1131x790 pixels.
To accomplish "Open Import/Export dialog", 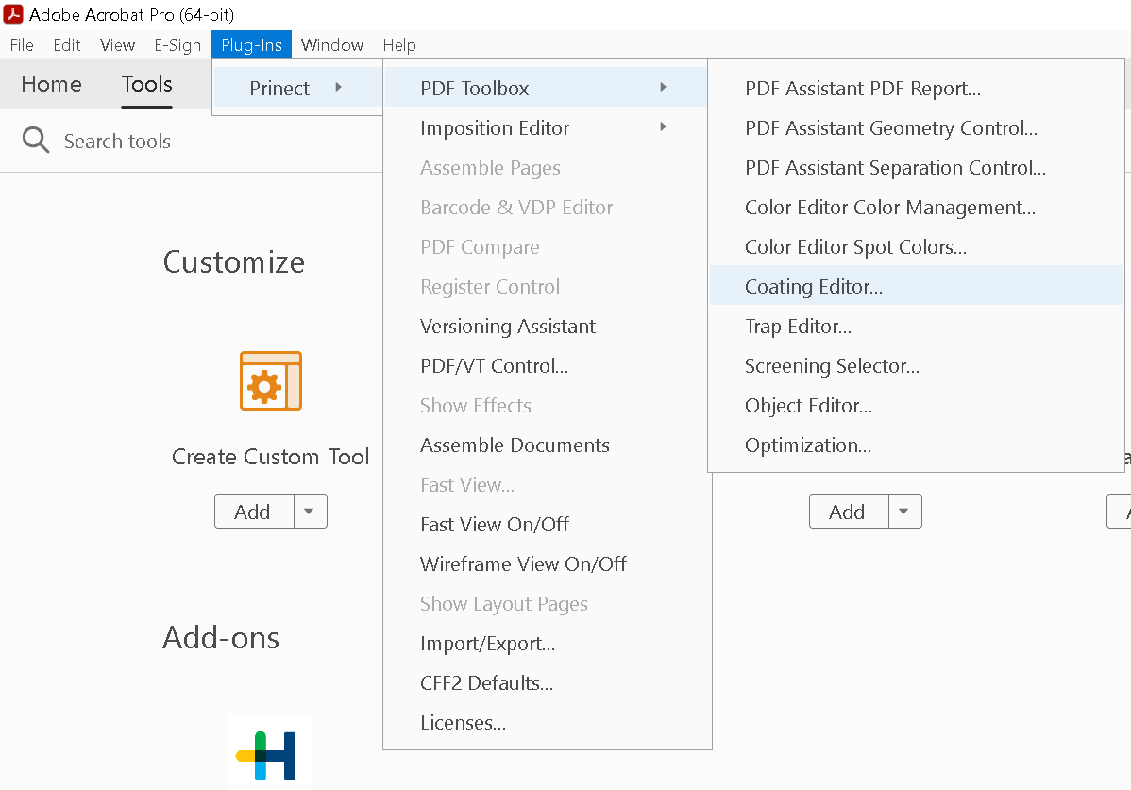I will click(x=546, y=643).
